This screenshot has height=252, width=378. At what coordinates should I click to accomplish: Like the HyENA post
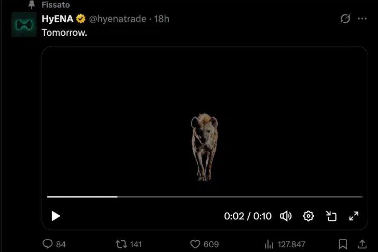196,244
